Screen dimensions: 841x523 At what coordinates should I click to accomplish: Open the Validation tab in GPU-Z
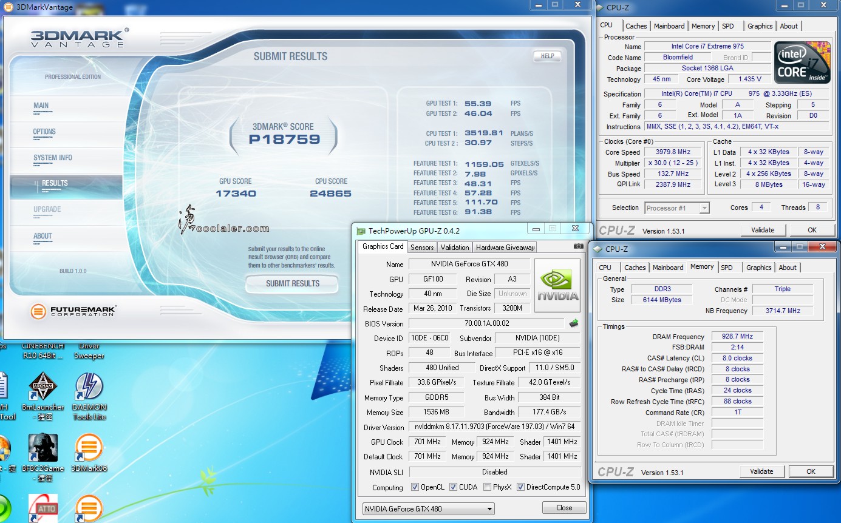point(455,247)
